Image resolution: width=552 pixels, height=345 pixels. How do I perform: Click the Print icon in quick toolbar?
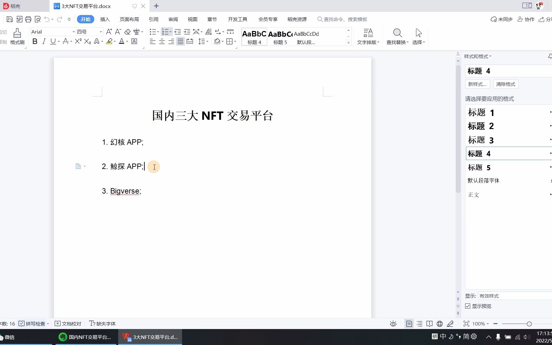28,19
